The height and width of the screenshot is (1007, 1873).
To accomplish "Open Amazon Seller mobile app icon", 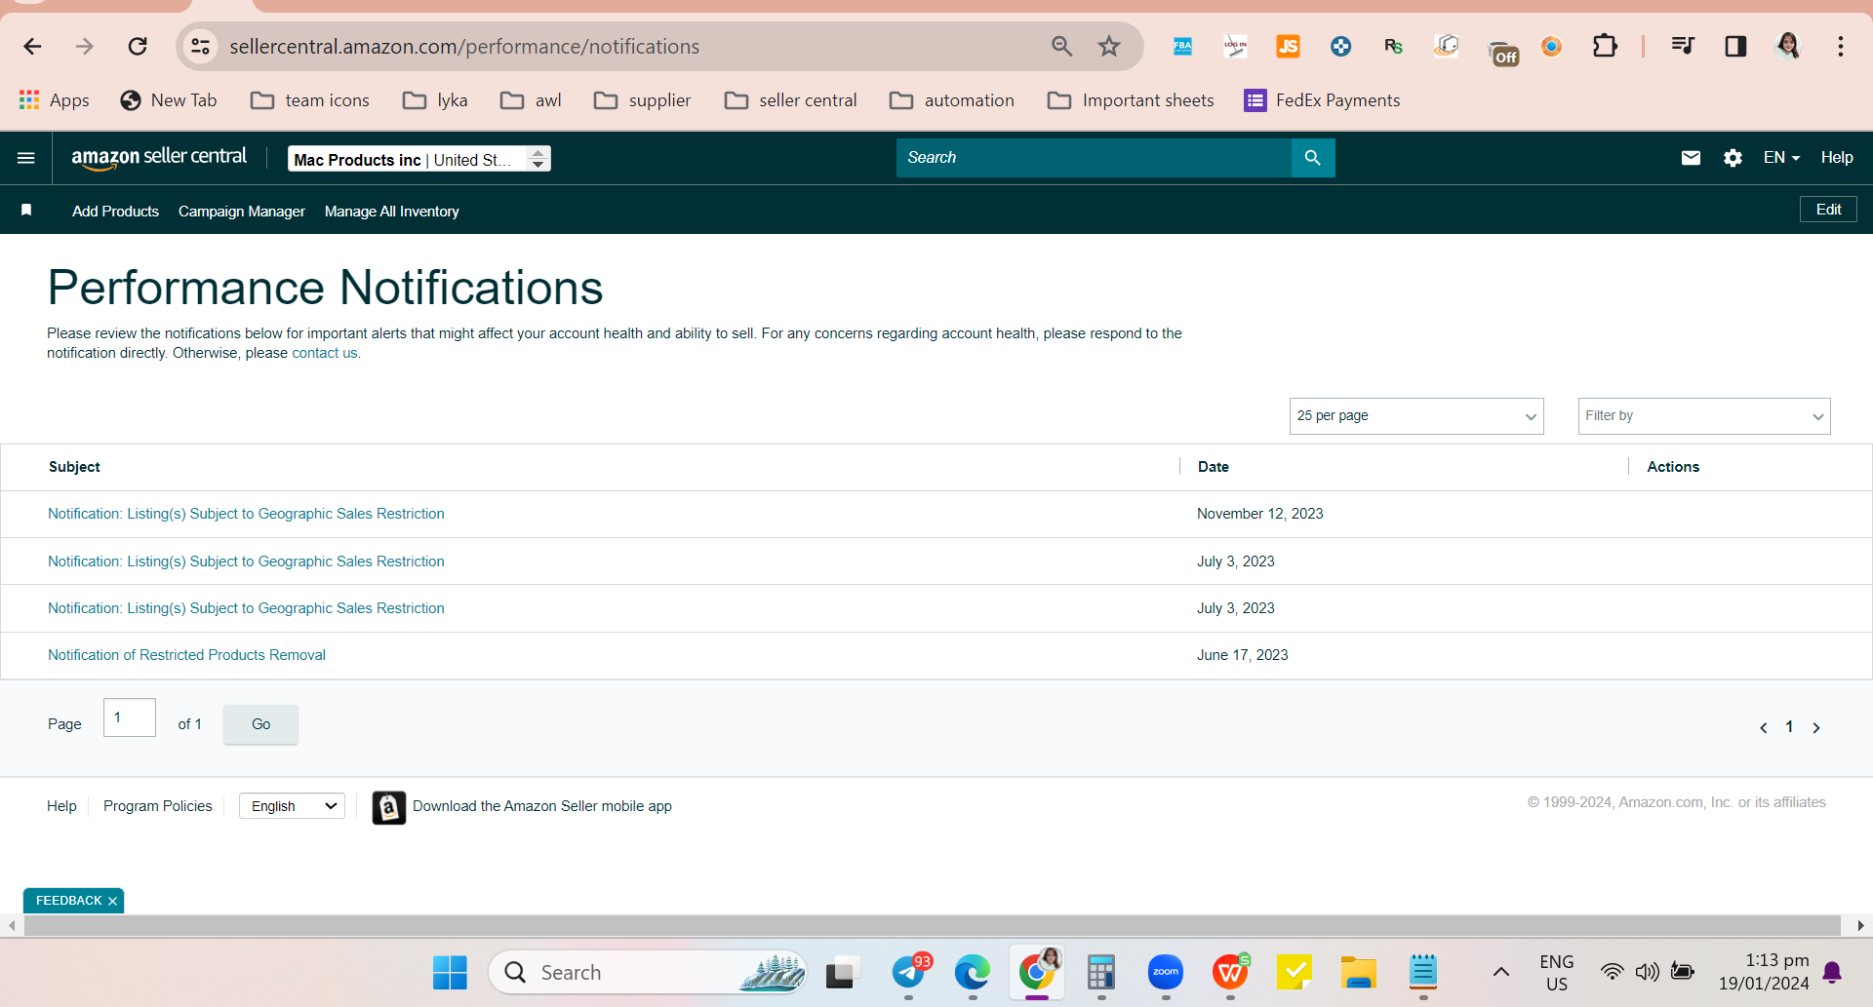I will 388,807.
